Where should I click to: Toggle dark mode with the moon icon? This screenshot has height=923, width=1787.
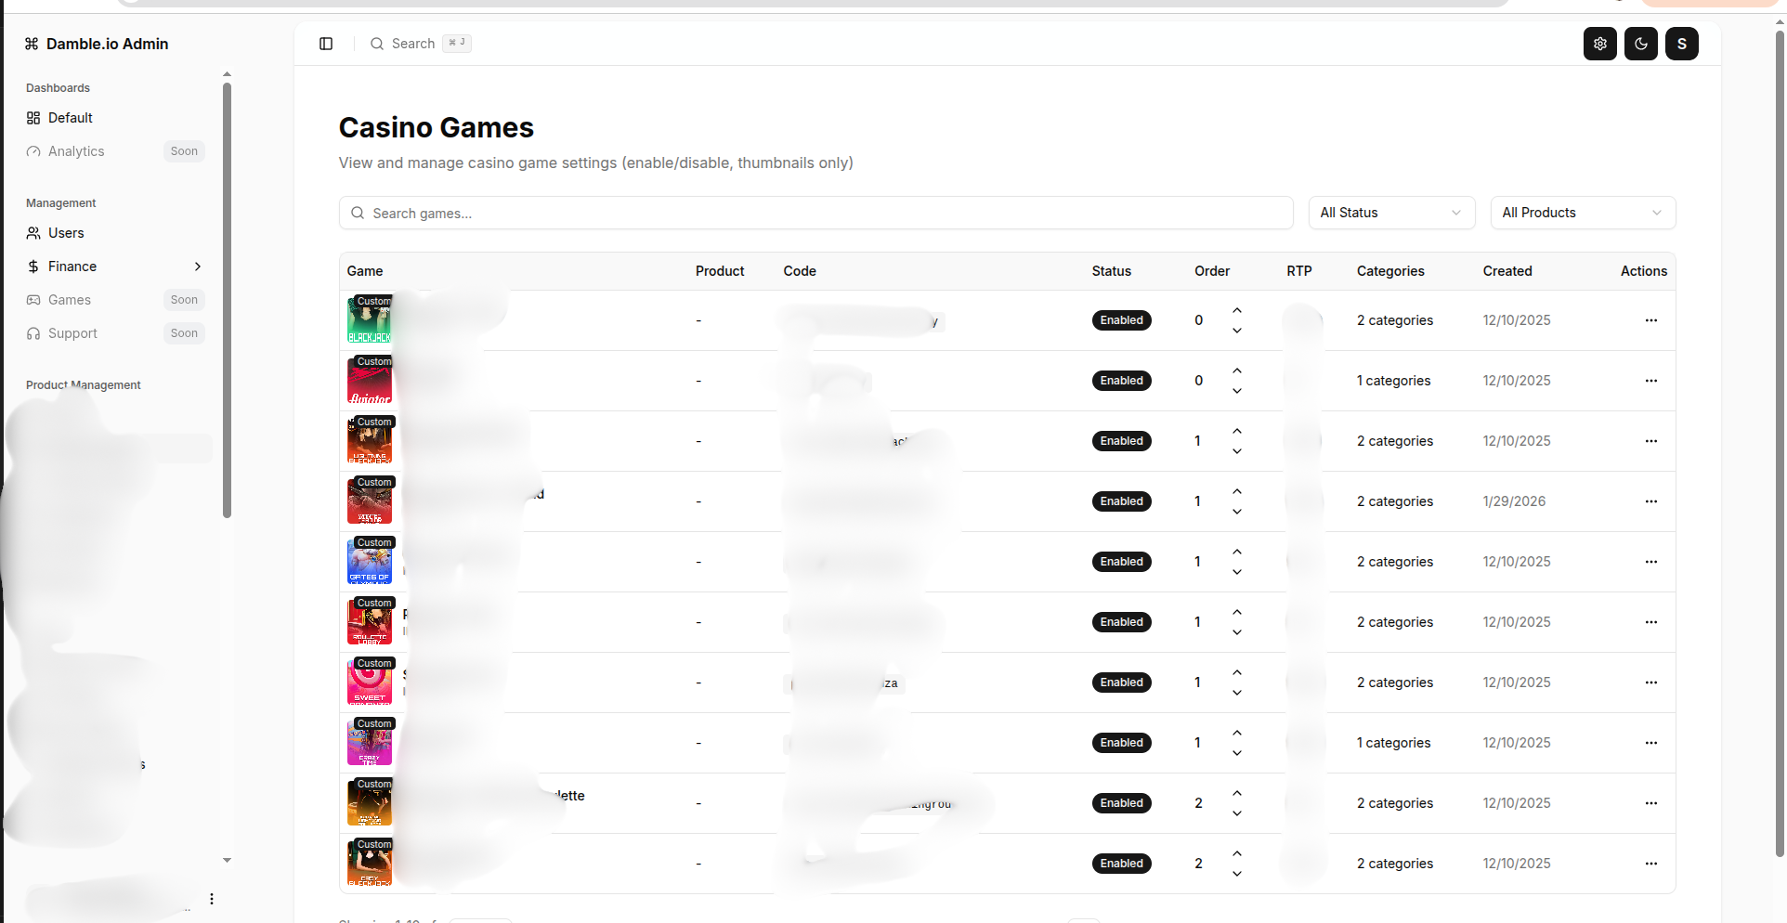1640,43
